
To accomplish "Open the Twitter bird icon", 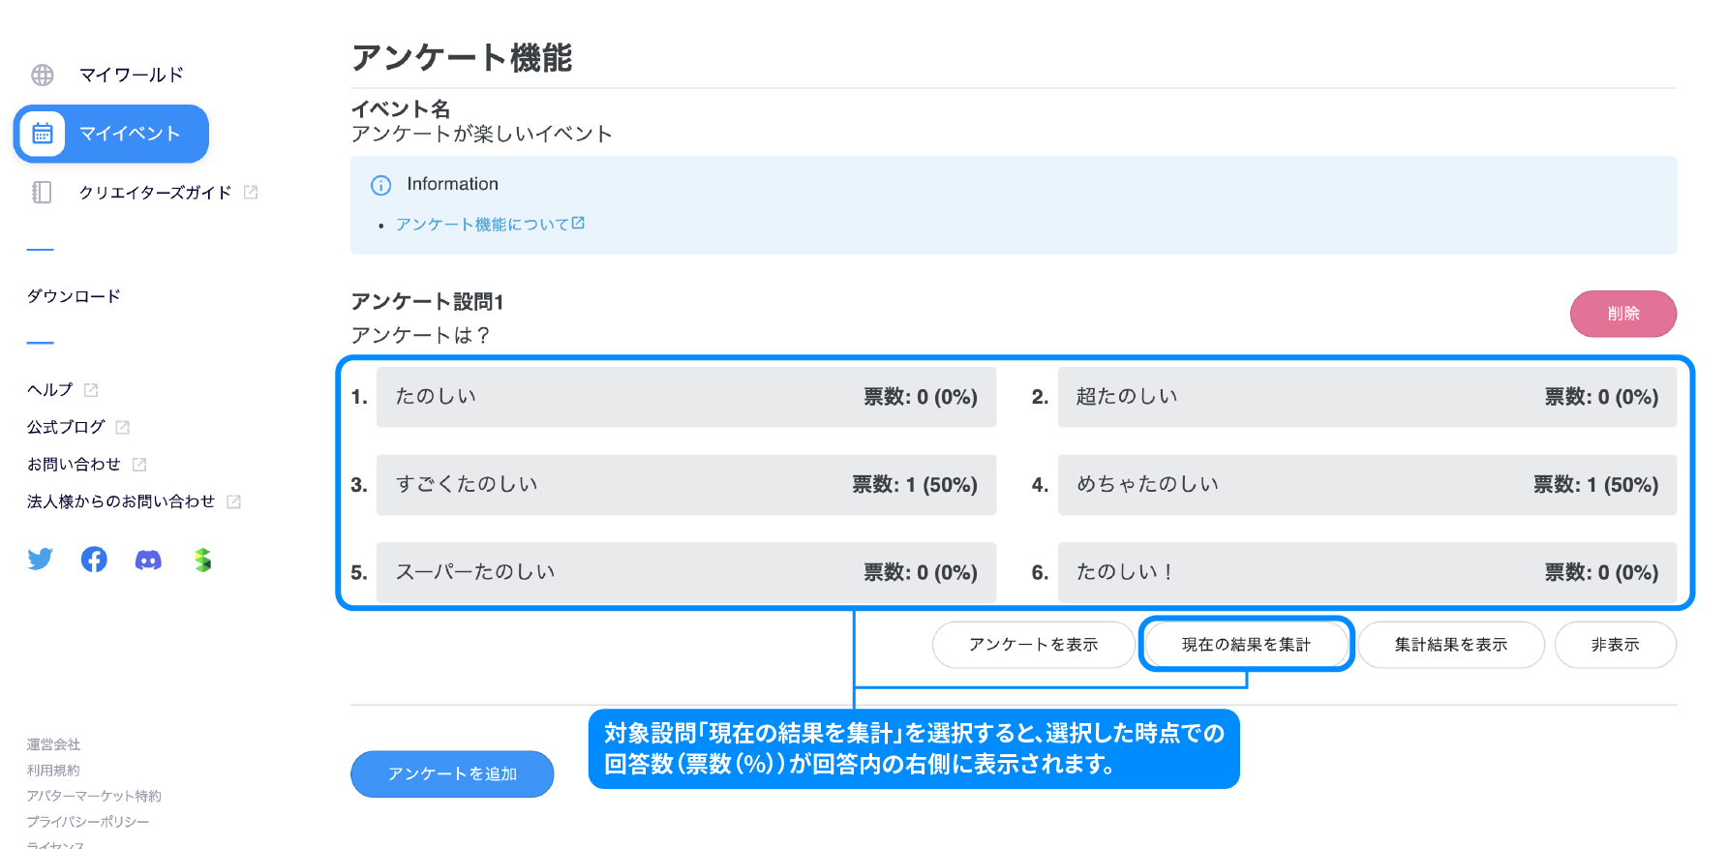I will [41, 560].
